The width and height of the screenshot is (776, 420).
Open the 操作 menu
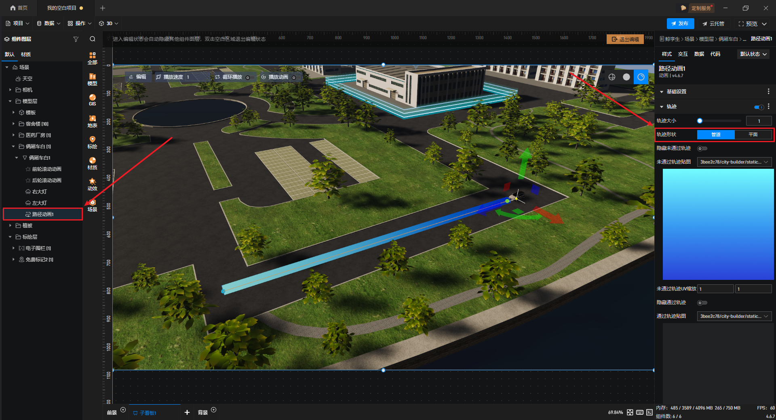[x=80, y=23]
